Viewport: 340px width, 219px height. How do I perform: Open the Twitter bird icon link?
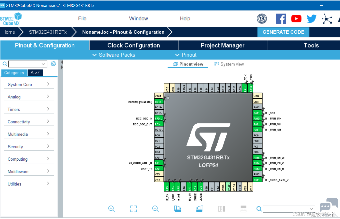tap(311, 19)
